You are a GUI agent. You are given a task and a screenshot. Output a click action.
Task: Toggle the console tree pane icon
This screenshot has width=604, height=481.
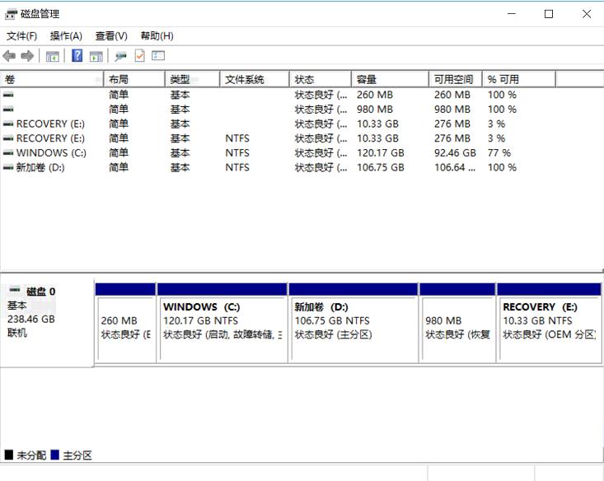click(x=53, y=56)
